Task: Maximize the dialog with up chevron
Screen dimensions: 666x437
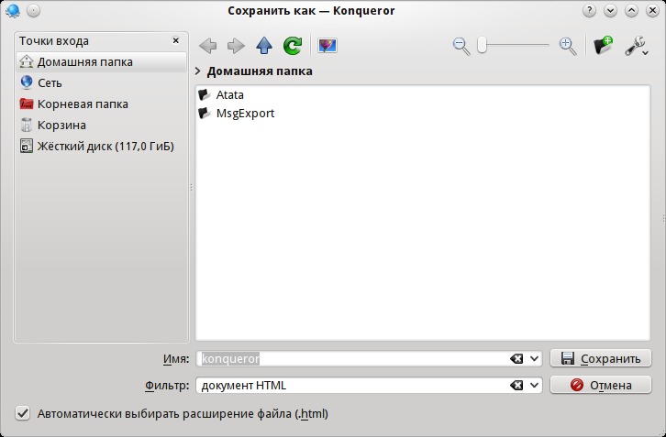Action: click(x=631, y=11)
